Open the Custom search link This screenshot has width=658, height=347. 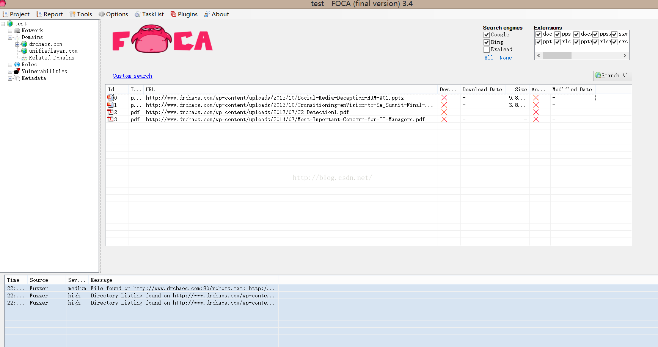tap(132, 76)
